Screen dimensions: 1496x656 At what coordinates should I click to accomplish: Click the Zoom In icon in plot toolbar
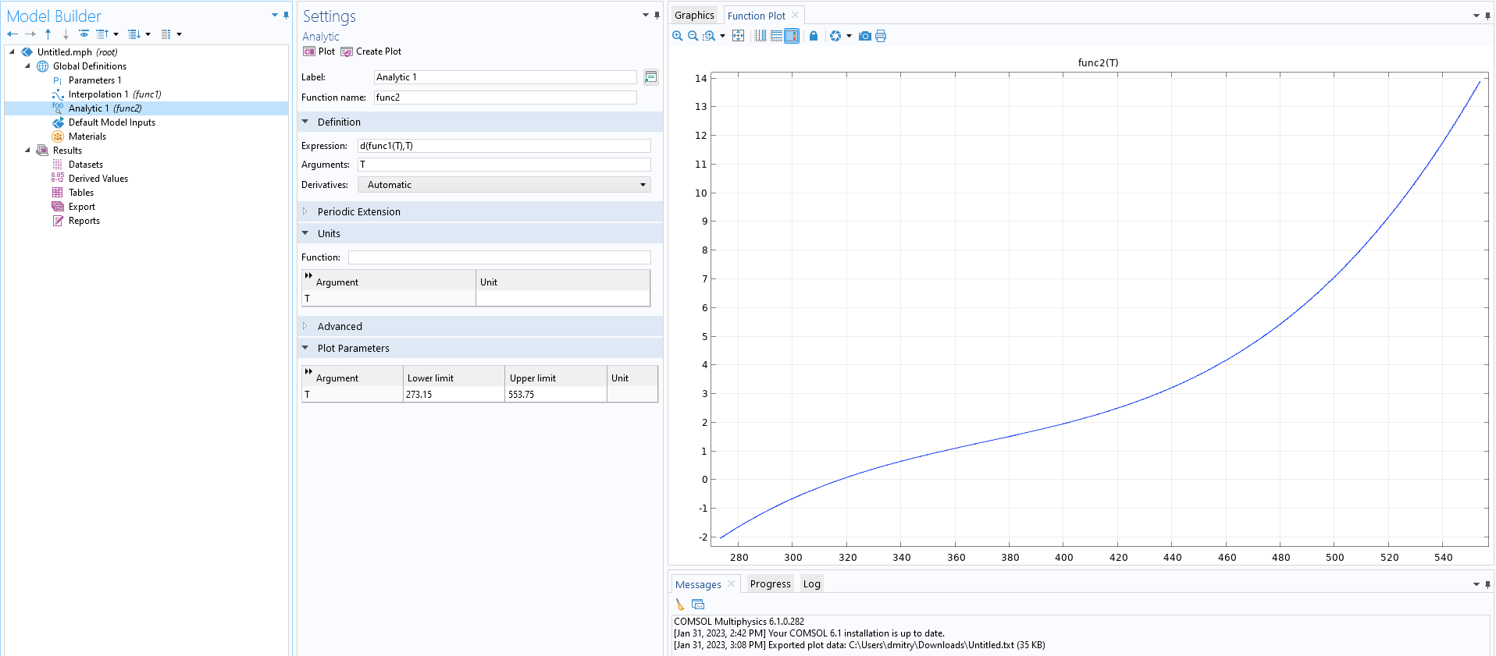click(x=677, y=36)
